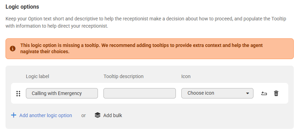Image resolution: width=300 pixels, height=133 pixels.
Task: Click the Icon column header
Action: tap(186, 76)
